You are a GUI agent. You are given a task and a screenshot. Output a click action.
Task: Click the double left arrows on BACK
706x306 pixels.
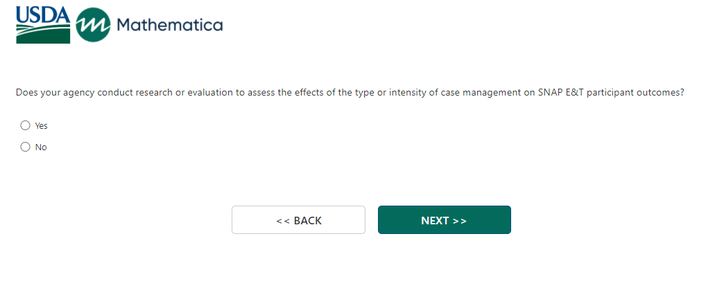tap(282, 221)
